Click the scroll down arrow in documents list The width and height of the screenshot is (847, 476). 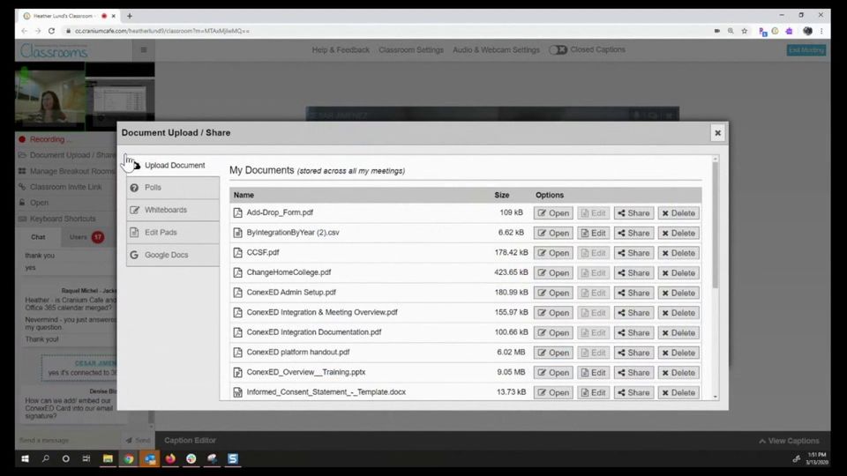[716, 397]
